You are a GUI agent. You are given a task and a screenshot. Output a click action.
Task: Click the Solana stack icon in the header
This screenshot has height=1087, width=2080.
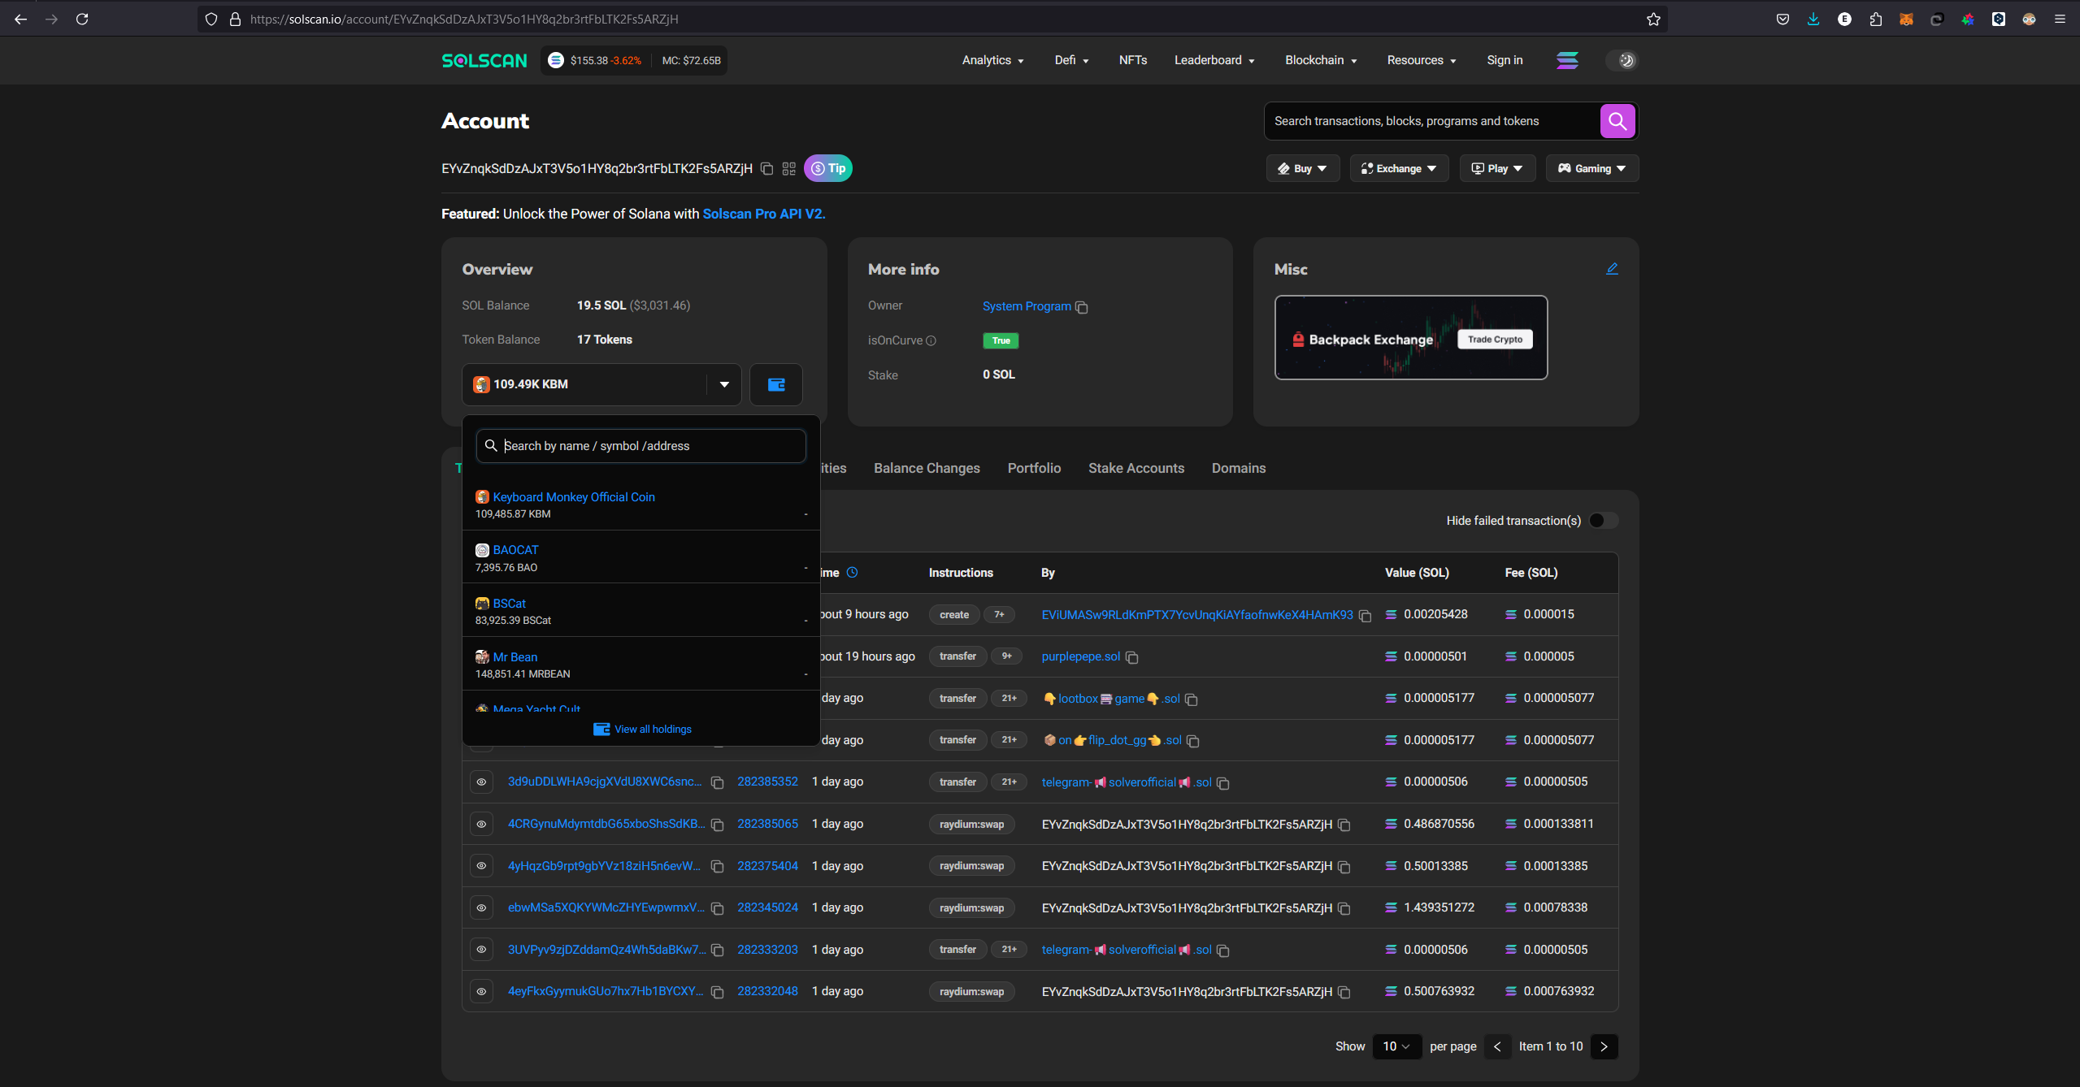pyautogui.click(x=1567, y=60)
